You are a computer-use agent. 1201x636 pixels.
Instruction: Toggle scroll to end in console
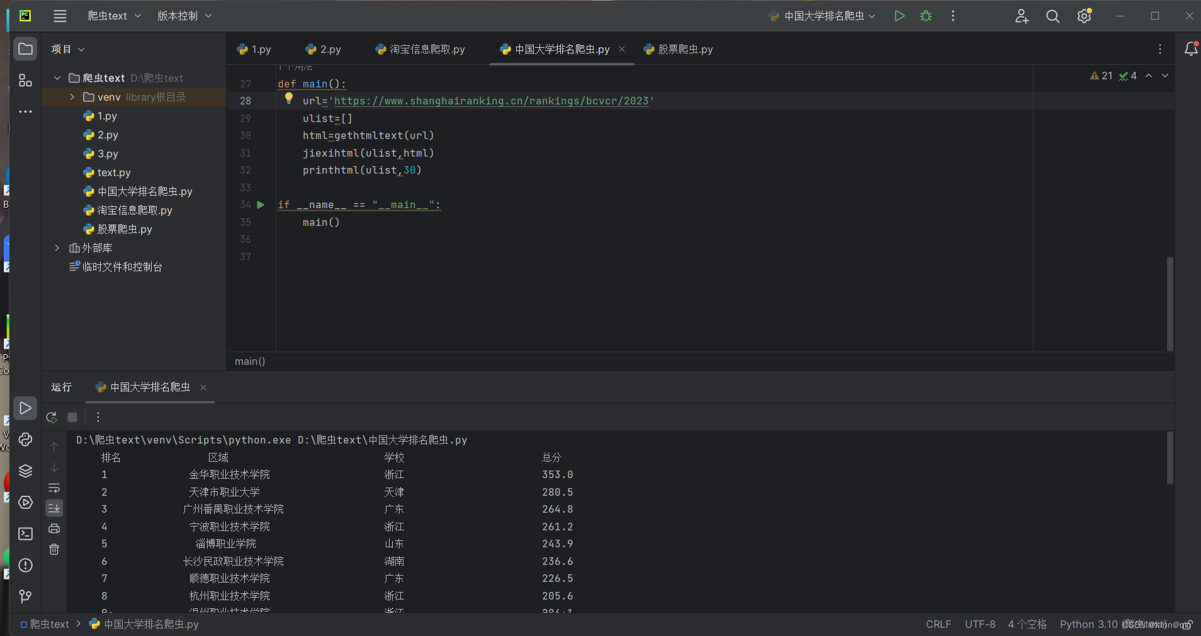[54, 508]
